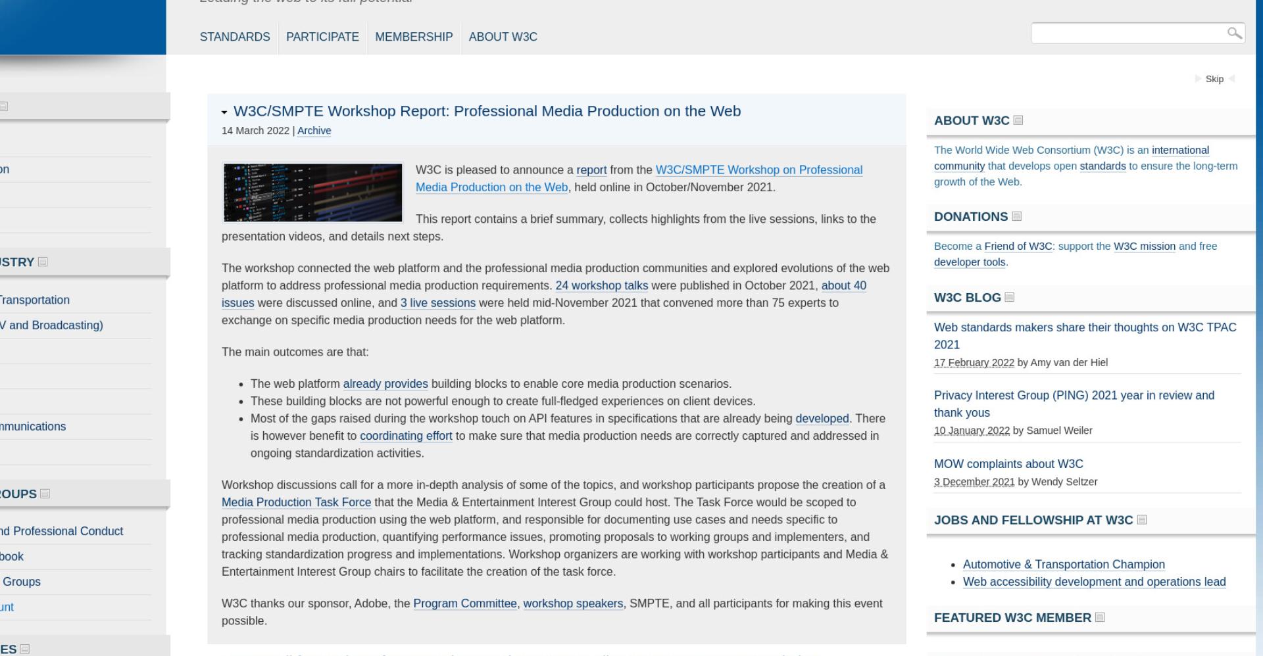Screen dimensions: 1263x656
Task: Click the ABOUT W3C sidebar heading
Action: [972, 120]
